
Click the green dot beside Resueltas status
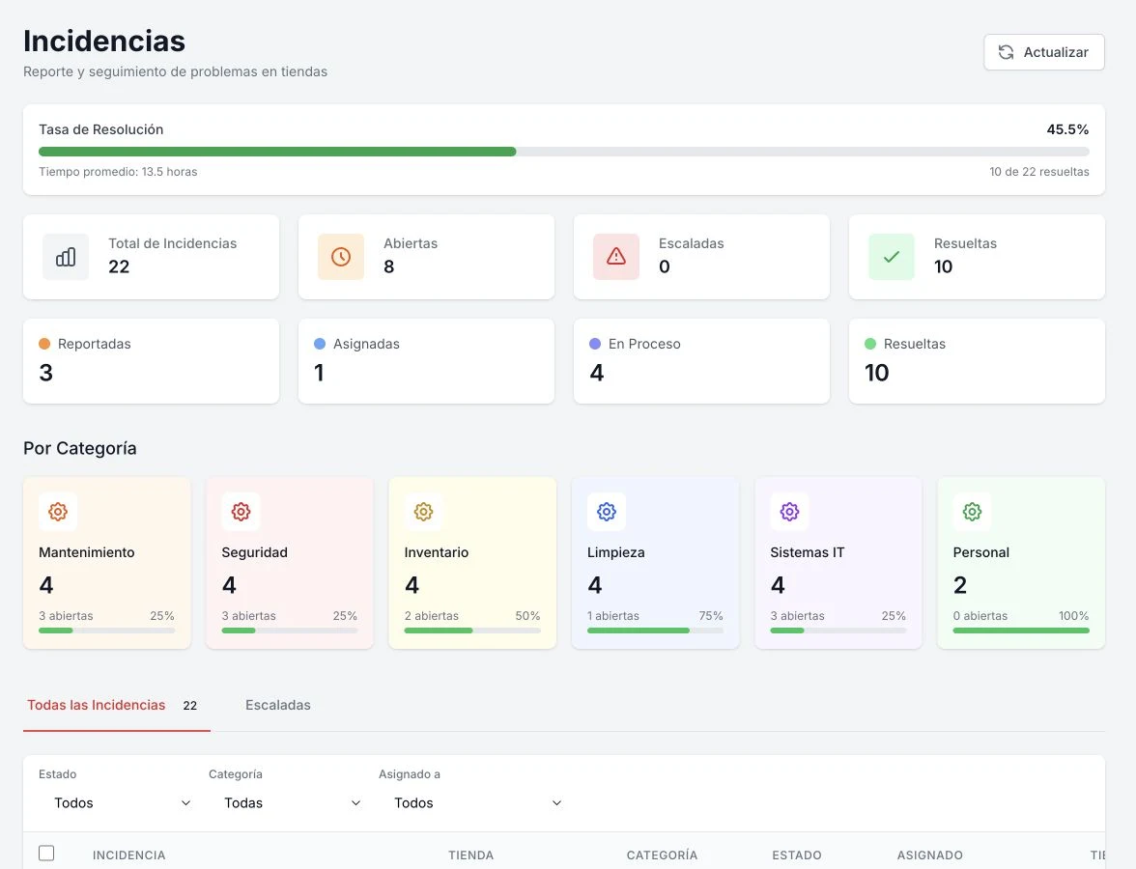tap(870, 344)
